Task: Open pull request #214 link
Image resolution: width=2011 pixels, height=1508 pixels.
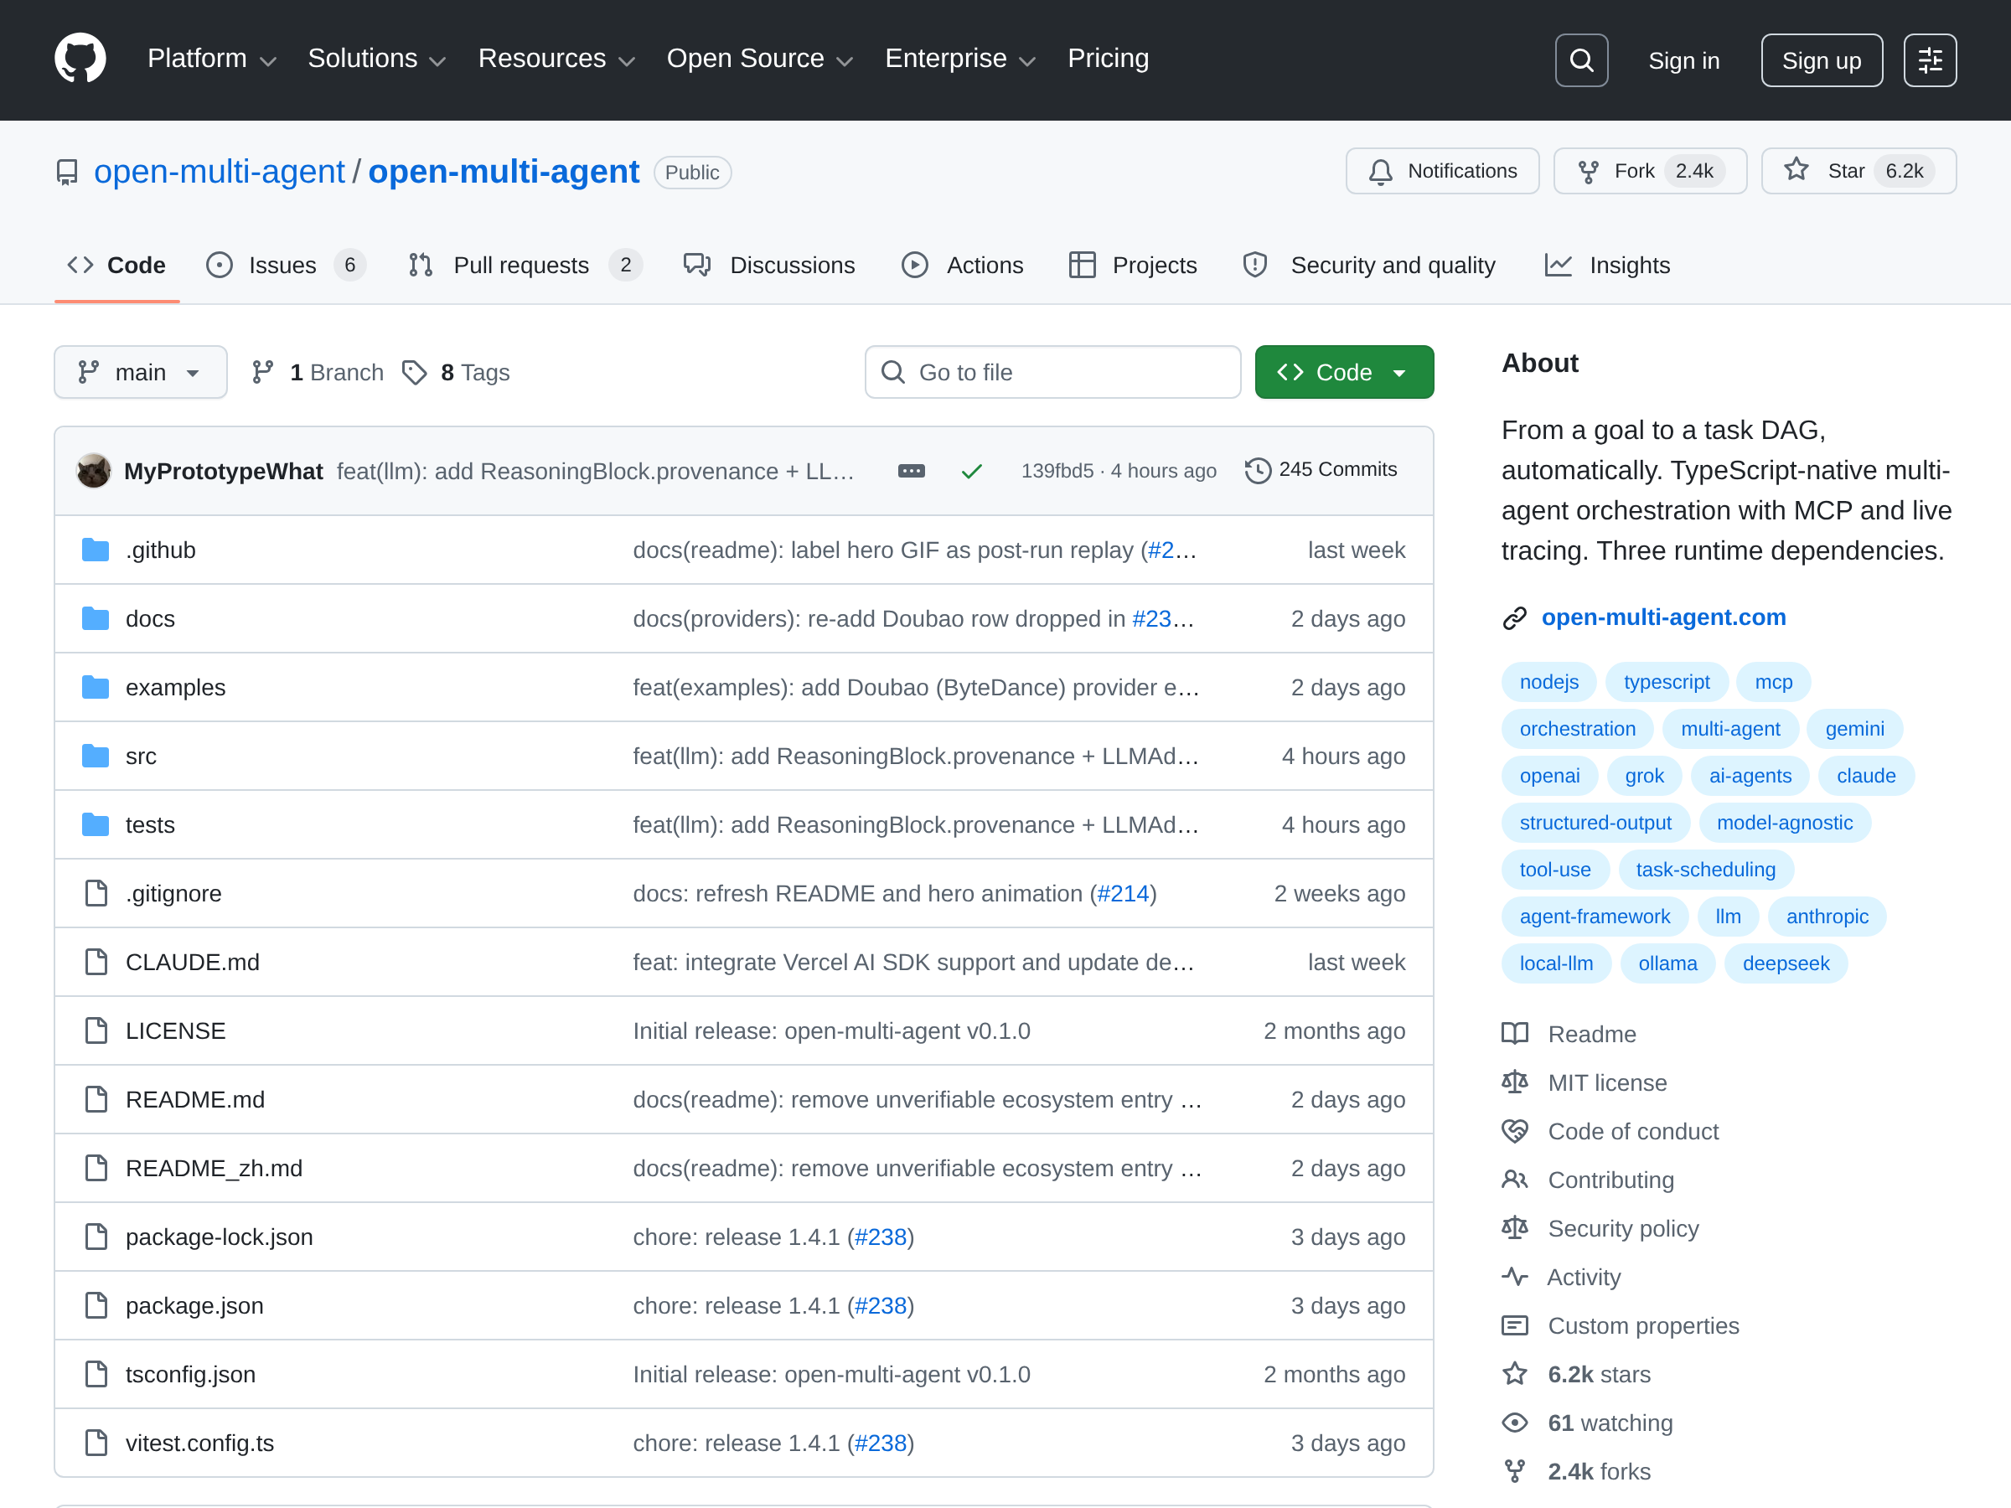Action: coord(1123,894)
